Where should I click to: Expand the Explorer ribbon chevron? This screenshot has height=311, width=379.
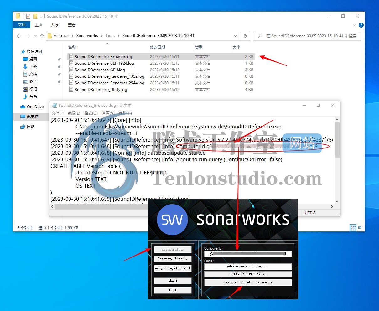tap(354, 25)
